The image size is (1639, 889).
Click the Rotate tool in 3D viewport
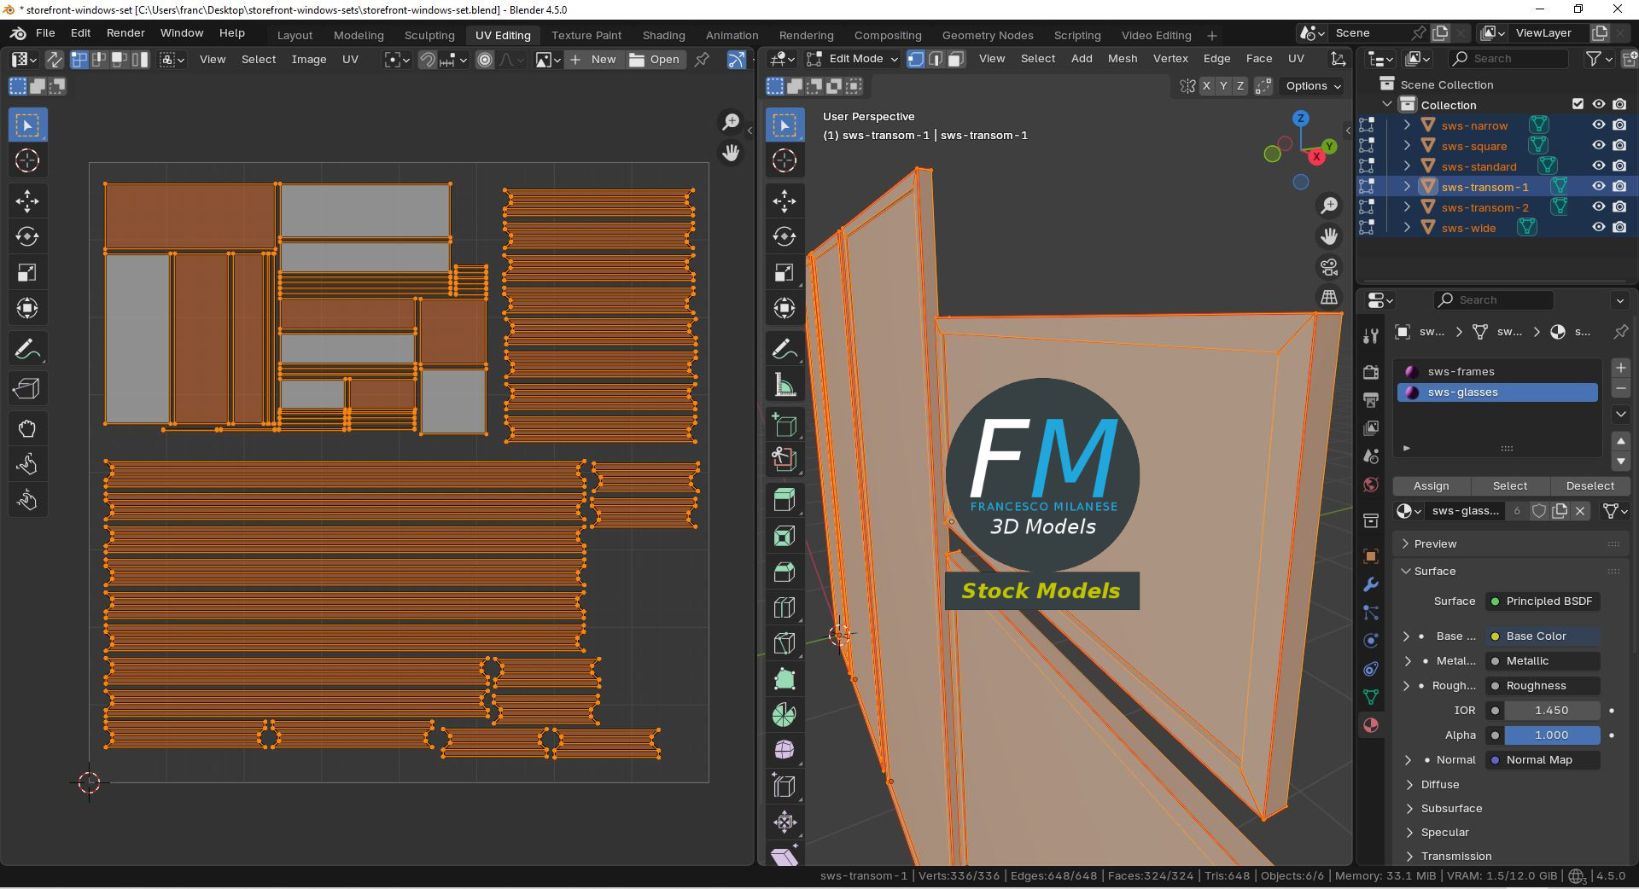pos(785,236)
